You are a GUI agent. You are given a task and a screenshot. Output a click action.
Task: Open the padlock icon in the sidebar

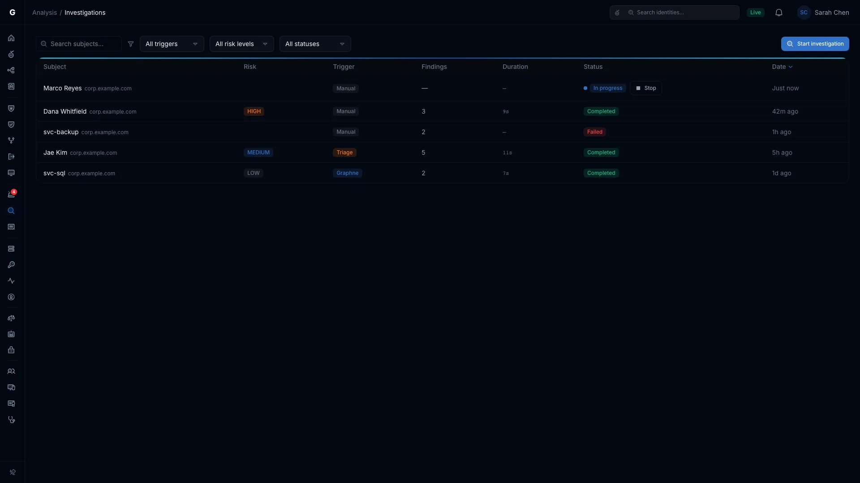click(11, 350)
